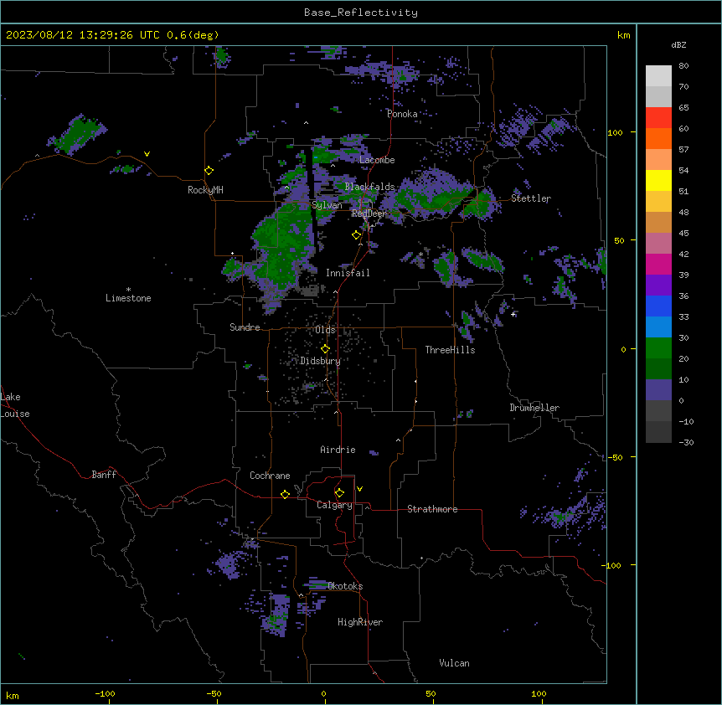Pick the purple 36-39 dBZ legend swatch
This screenshot has width=722, height=705.
(658, 286)
